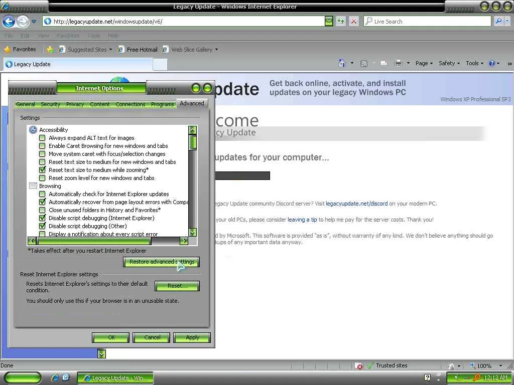Click the Legacy Update taskbar button

[115, 378]
